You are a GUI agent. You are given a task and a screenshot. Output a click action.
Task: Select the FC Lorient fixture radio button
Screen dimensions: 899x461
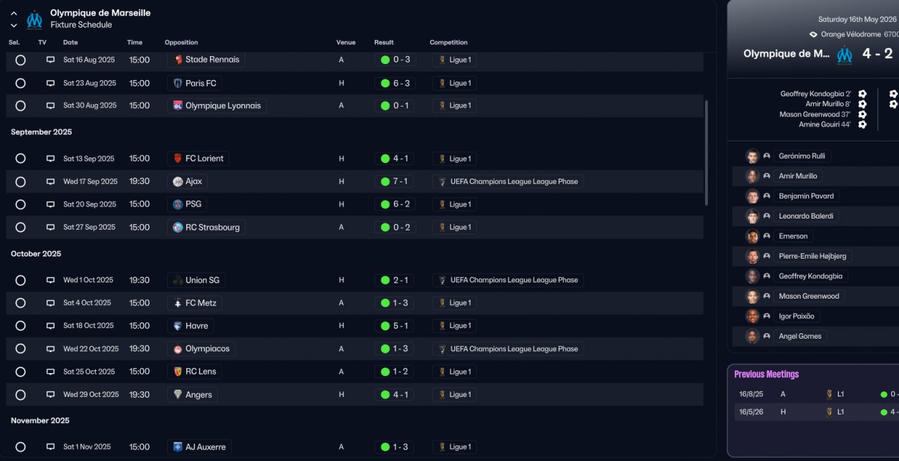[20, 159]
